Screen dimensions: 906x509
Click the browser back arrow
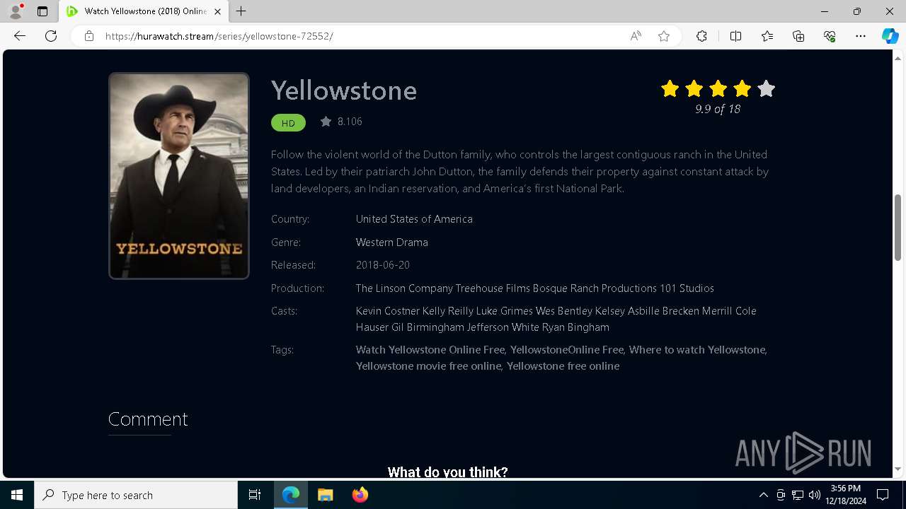pyautogui.click(x=20, y=36)
